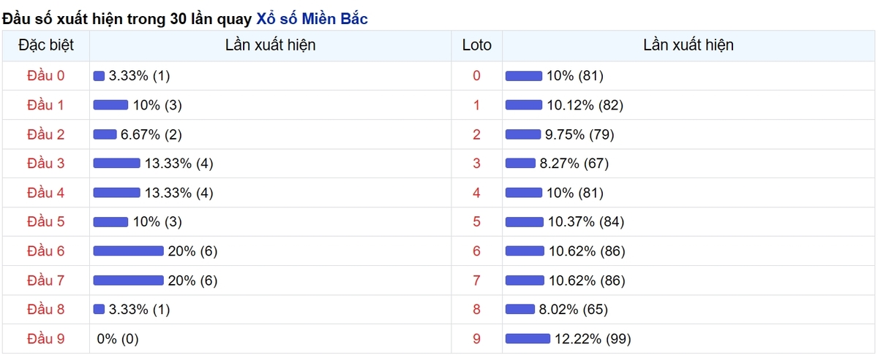Select the Đầu 9 label
The image size is (878, 355).
[45, 339]
